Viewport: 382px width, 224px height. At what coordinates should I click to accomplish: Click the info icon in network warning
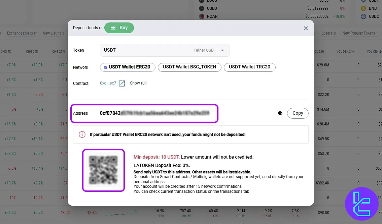[x=82, y=134]
